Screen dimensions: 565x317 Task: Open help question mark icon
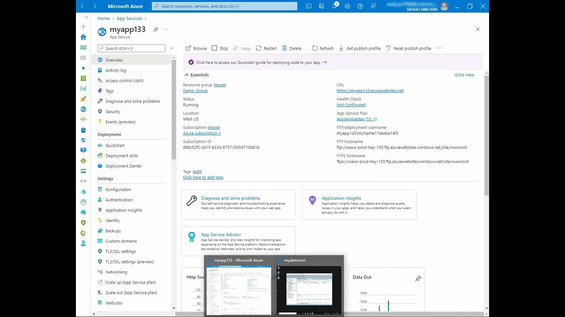(x=360, y=6)
